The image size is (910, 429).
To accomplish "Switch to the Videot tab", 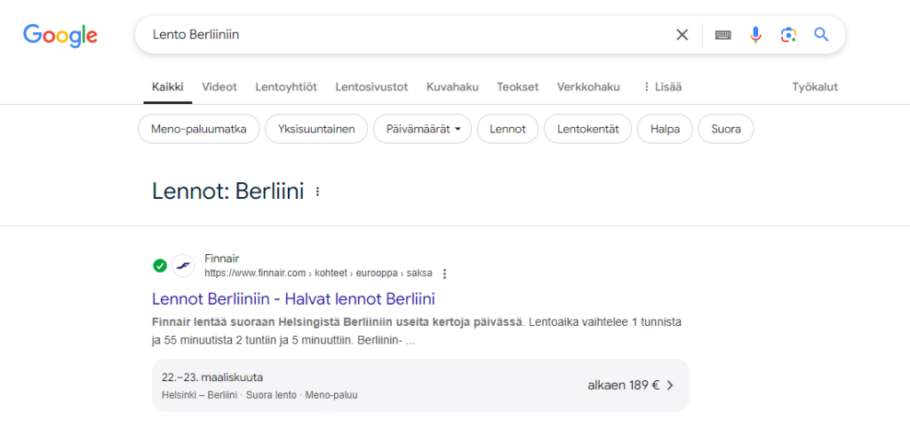I will click(220, 87).
